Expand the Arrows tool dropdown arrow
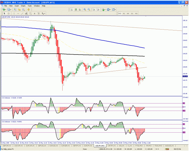This screenshot has height=151, width=189. click(x=45, y=14)
